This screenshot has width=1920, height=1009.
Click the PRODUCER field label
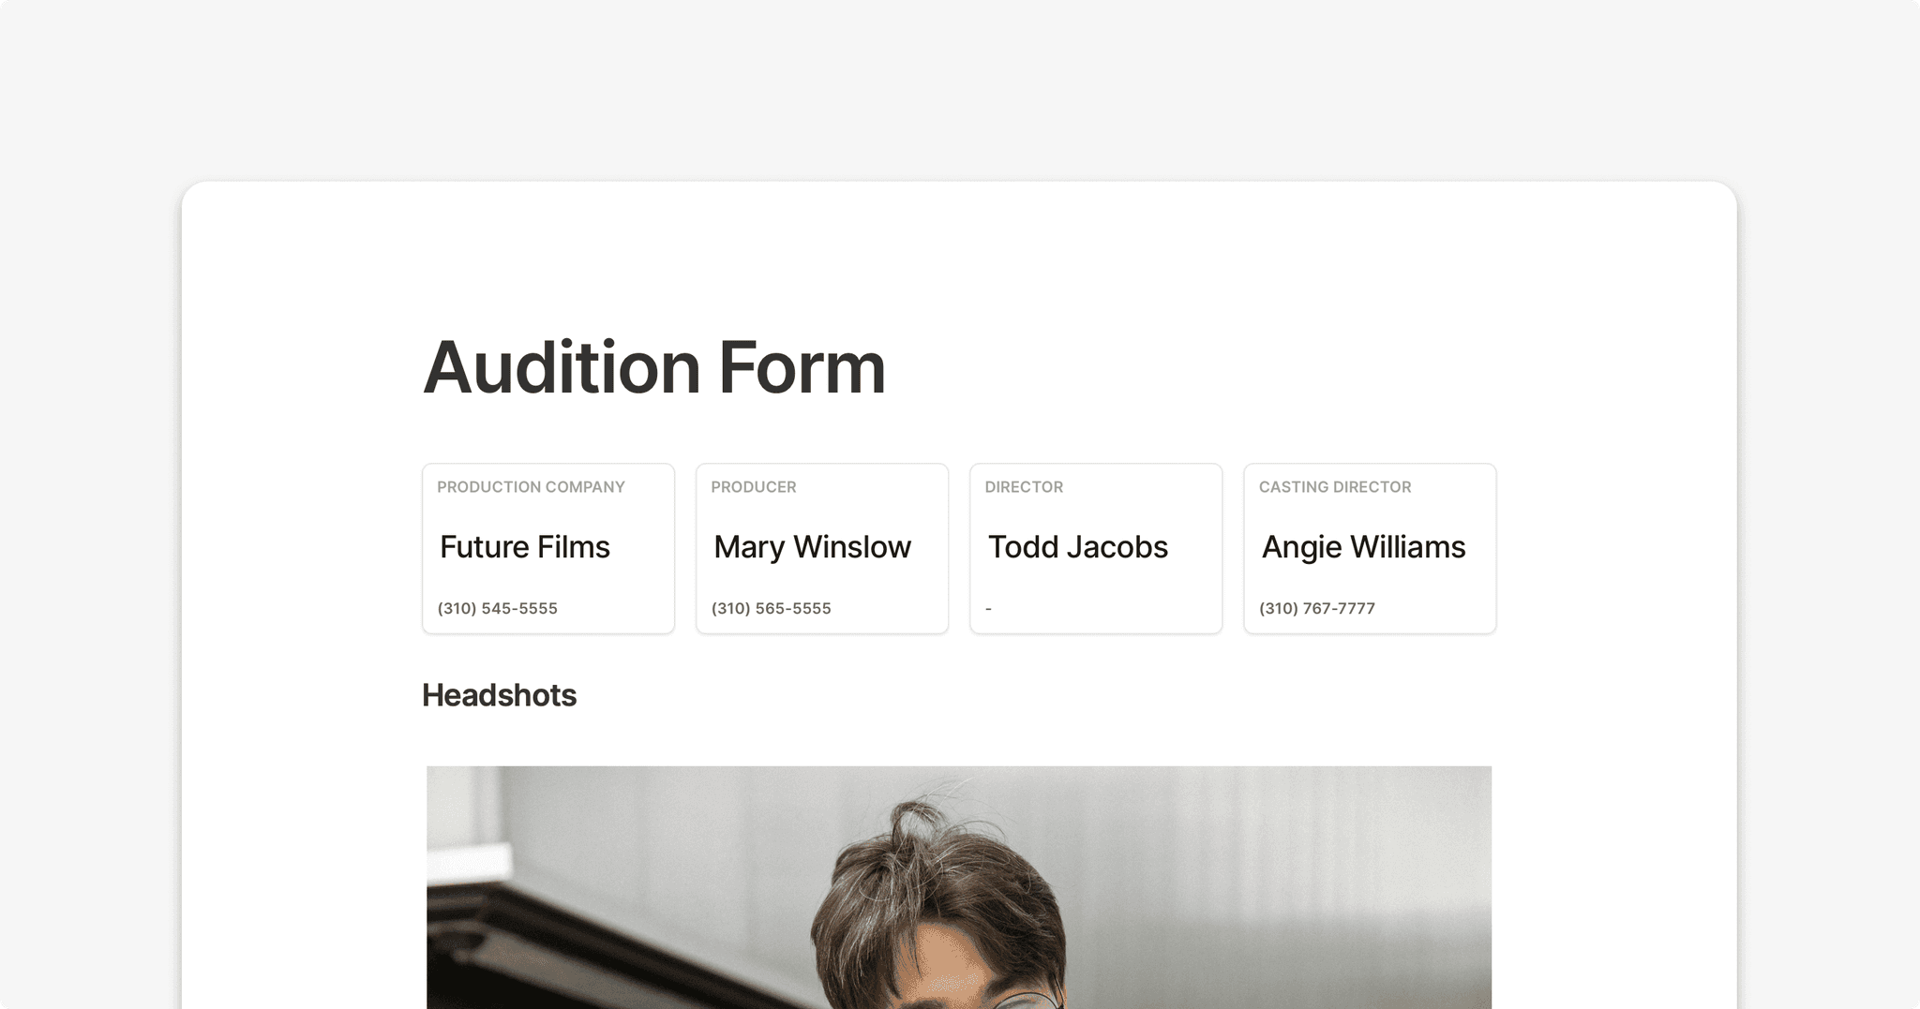pos(753,486)
